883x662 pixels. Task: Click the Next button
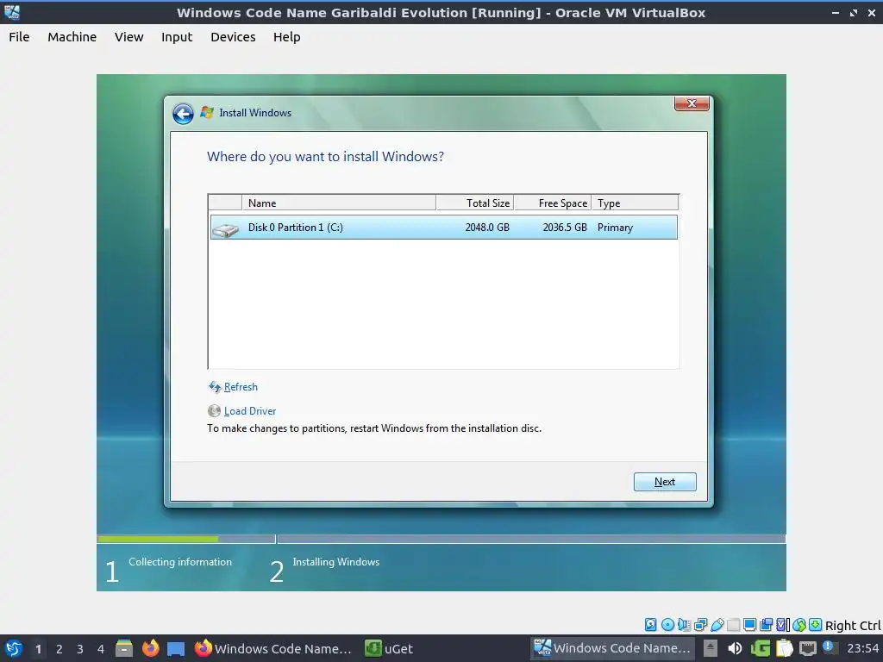pyautogui.click(x=665, y=482)
